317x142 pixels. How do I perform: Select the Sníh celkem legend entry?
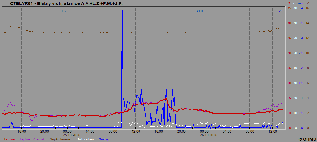pos(86,139)
